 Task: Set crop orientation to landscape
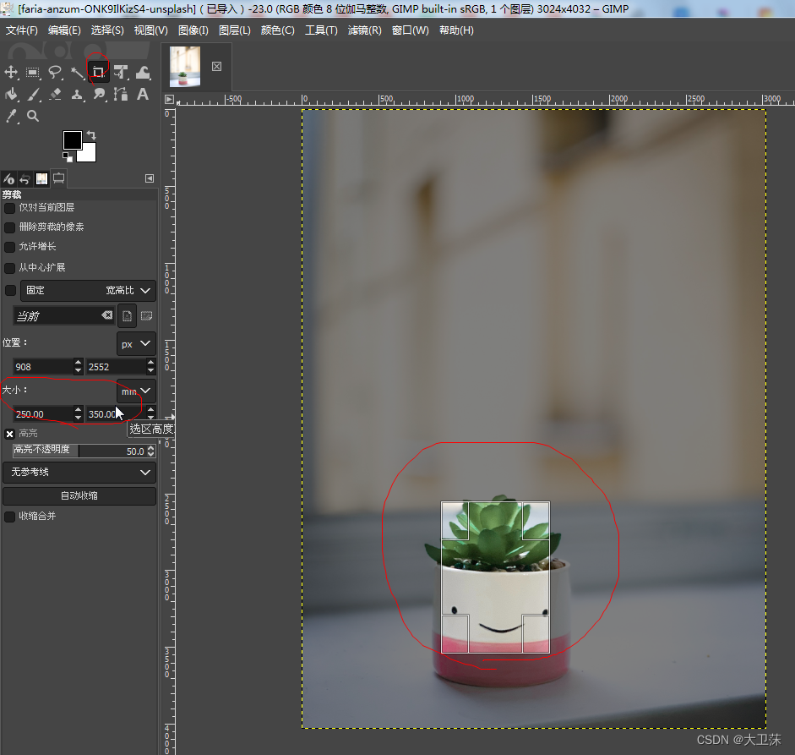tap(146, 316)
